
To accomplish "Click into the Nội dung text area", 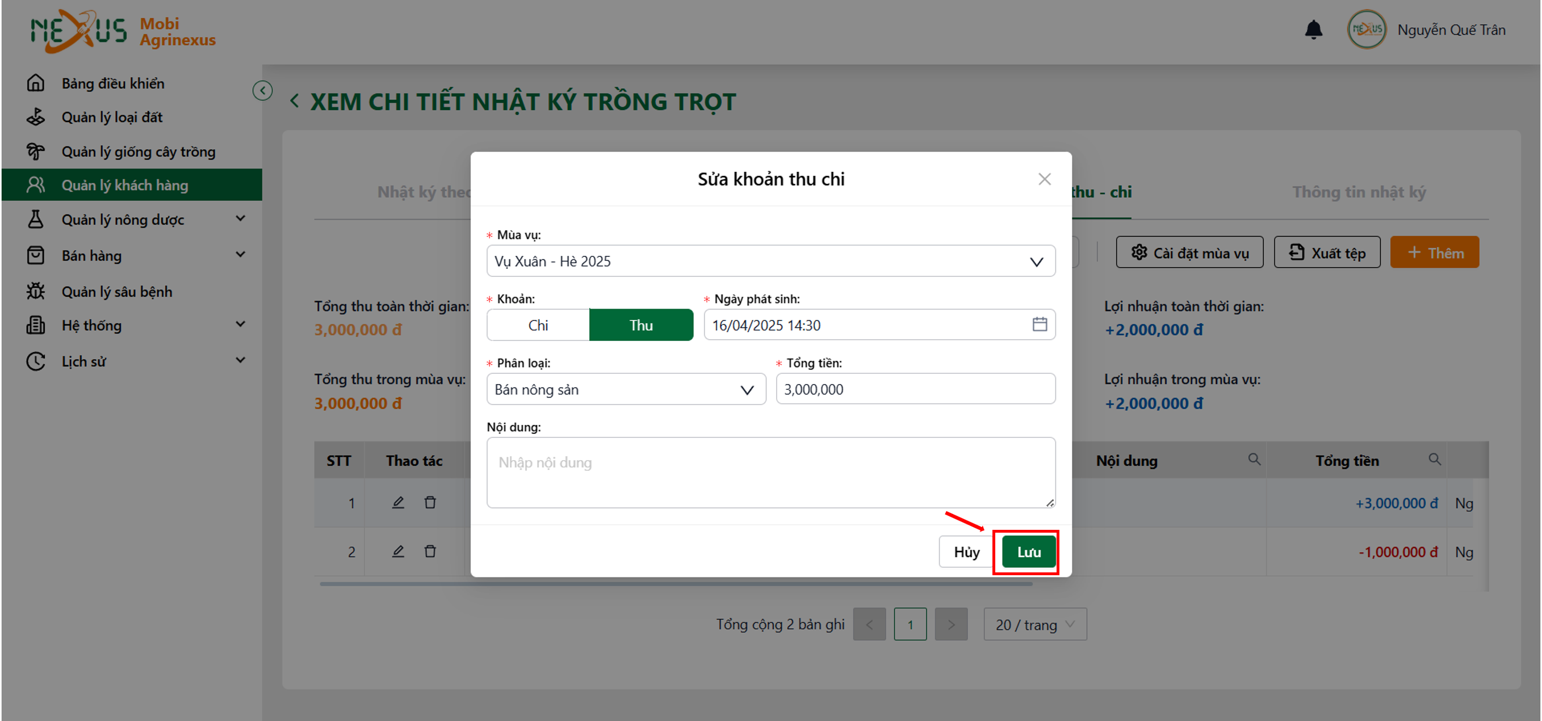I will pyautogui.click(x=771, y=473).
